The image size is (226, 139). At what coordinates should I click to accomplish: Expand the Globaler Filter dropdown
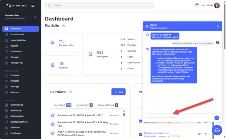(34, 17)
